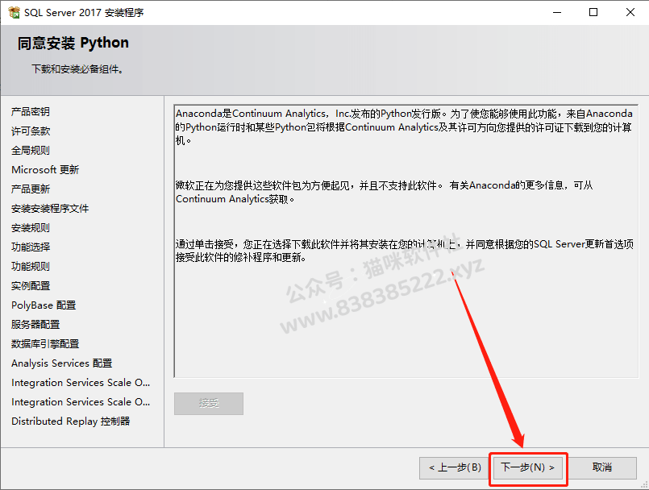This screenshot has height=490, width=649.
Task: Click the 下载和安装必备组件 subtitle
Action: pos(78,69)
